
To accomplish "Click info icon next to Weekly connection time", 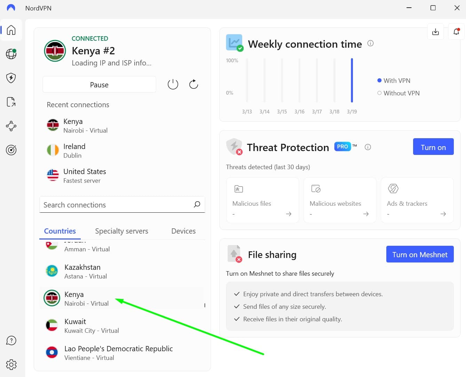I will click(x=371, y=43).
